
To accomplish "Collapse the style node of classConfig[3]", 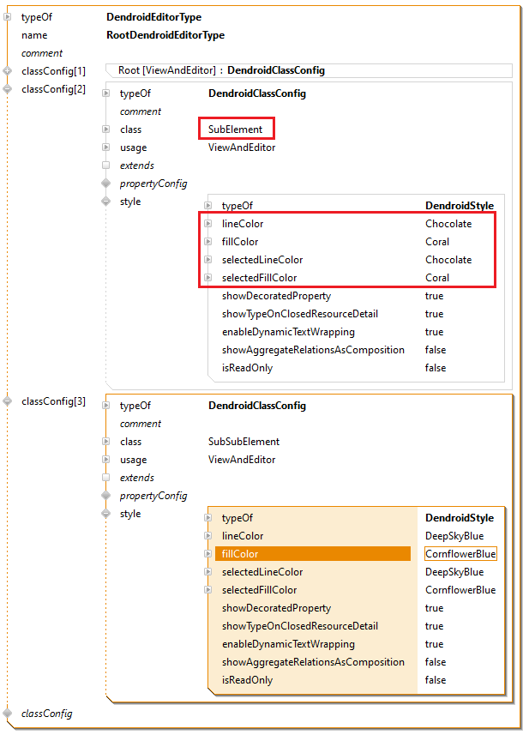I will (106, 514).
